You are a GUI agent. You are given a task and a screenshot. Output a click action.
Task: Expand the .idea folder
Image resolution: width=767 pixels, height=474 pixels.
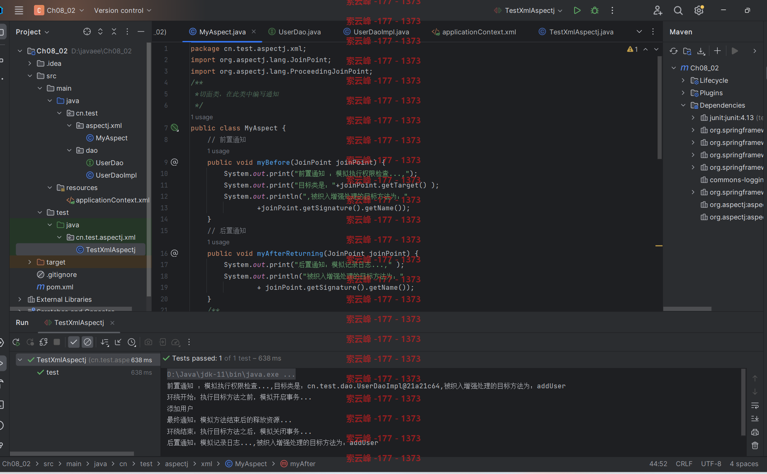click(x=30, y=63)
